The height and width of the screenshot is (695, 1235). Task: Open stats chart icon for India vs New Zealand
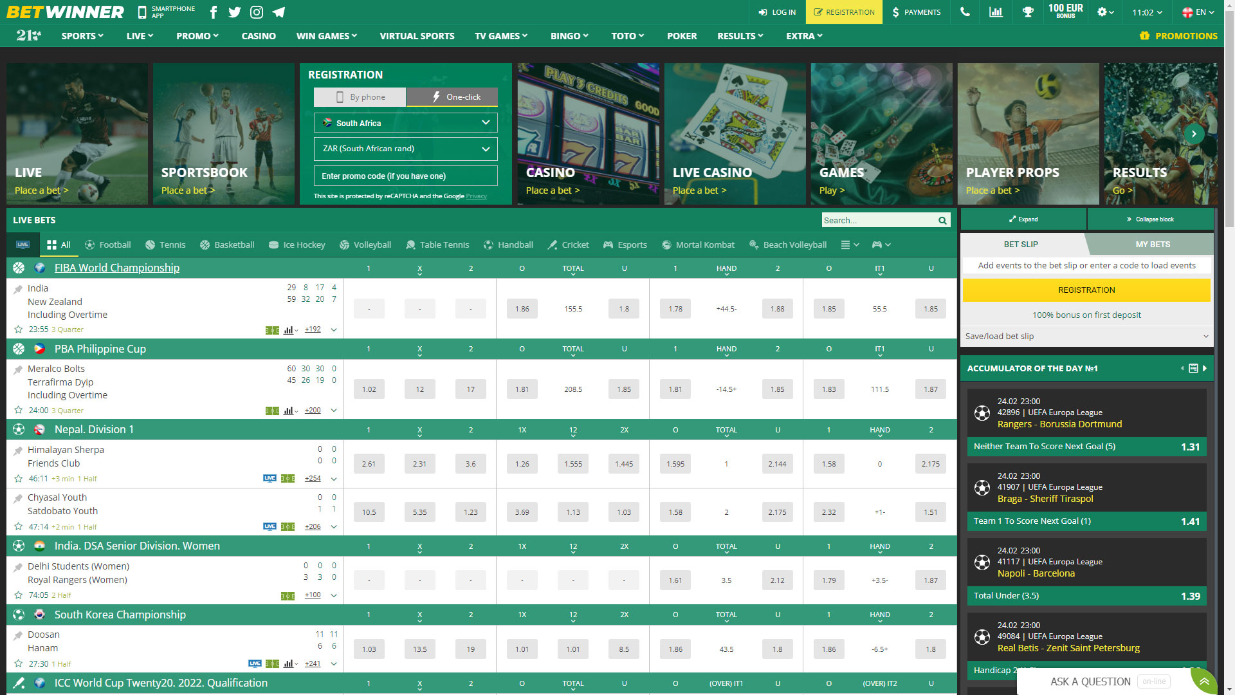(x=289, y=329)
